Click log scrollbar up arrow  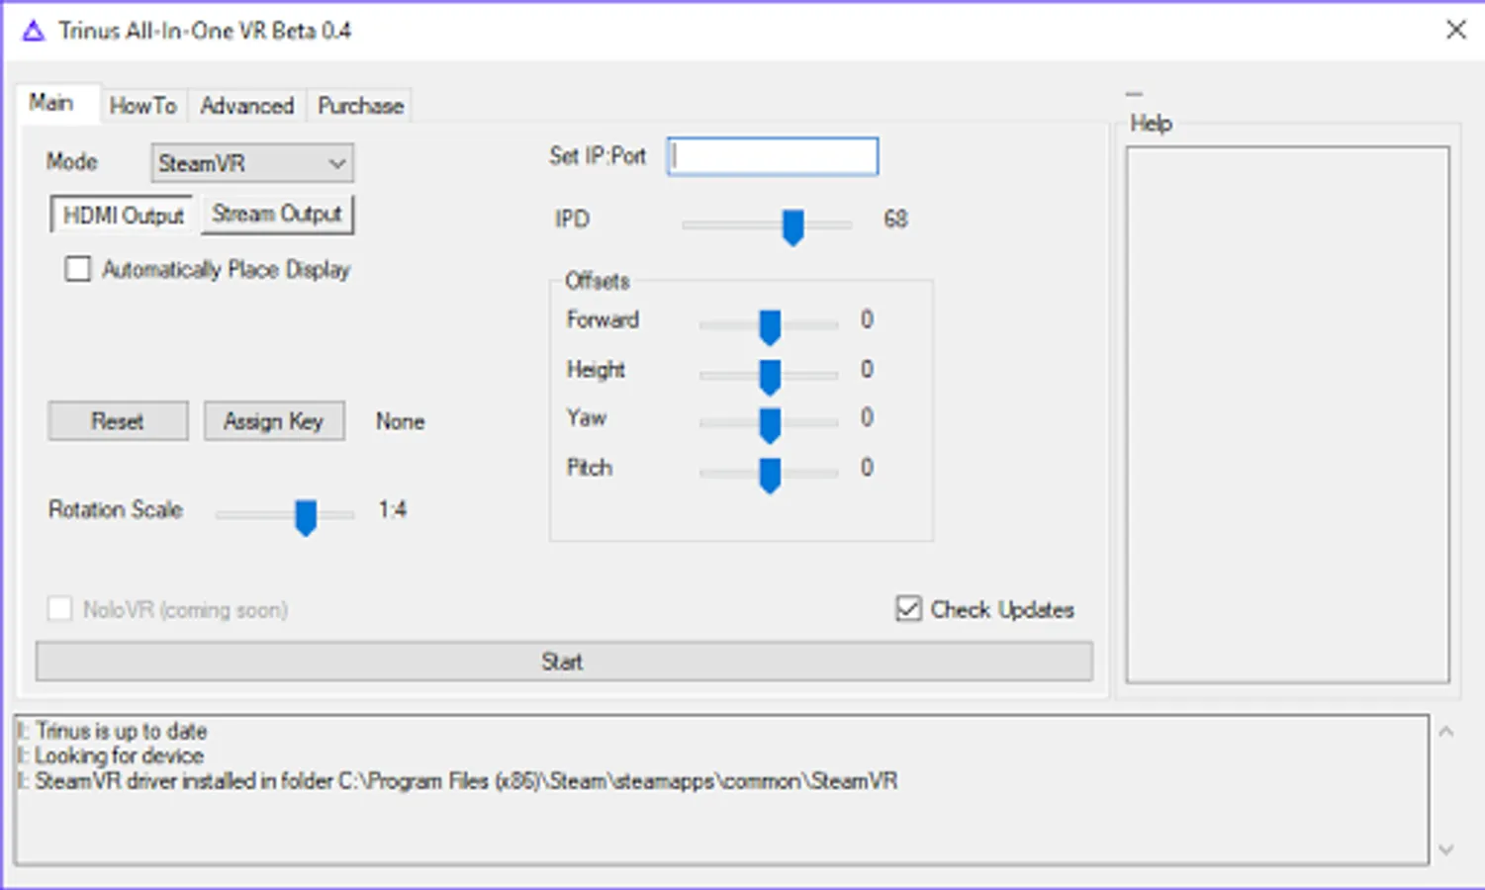click(x=1445, y=732)
